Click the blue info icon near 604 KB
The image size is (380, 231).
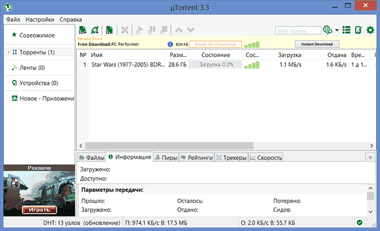[x=170, y=44]
